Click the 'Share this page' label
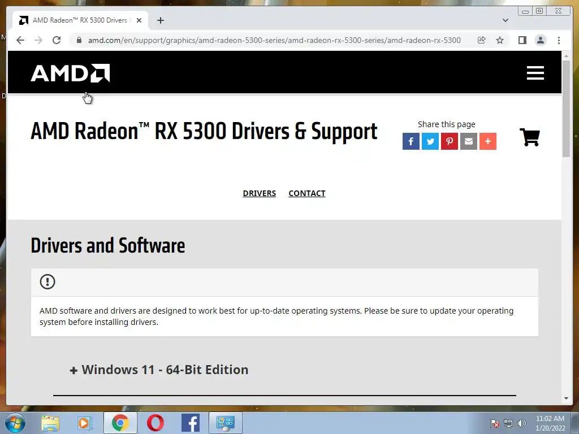The height and width of the screenshot is (434, 579). [447, 124]
